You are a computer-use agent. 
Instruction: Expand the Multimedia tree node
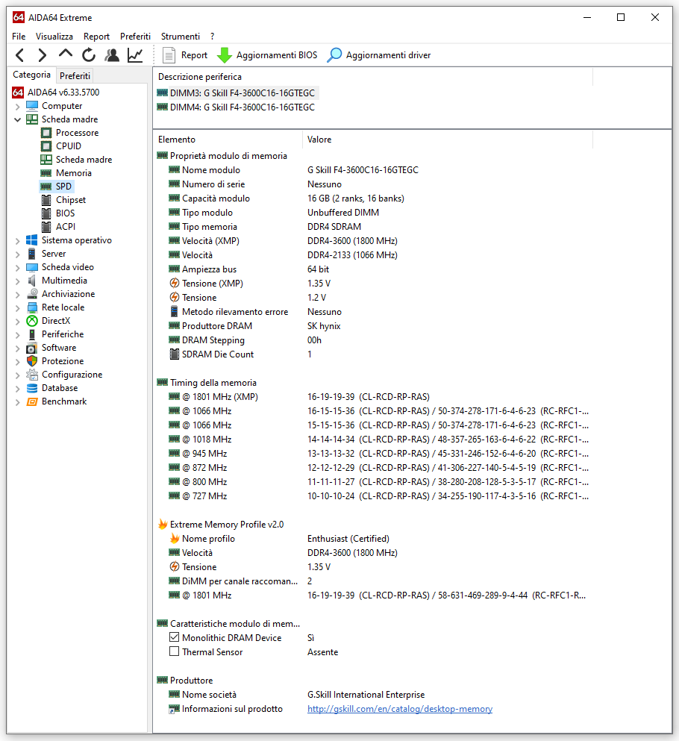pos(17,281)
